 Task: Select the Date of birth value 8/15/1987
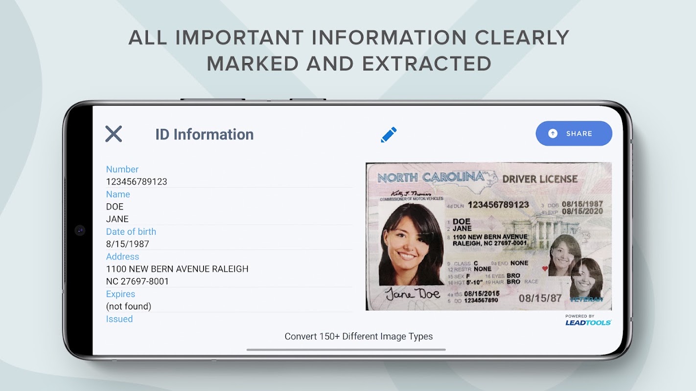point(128,244)
